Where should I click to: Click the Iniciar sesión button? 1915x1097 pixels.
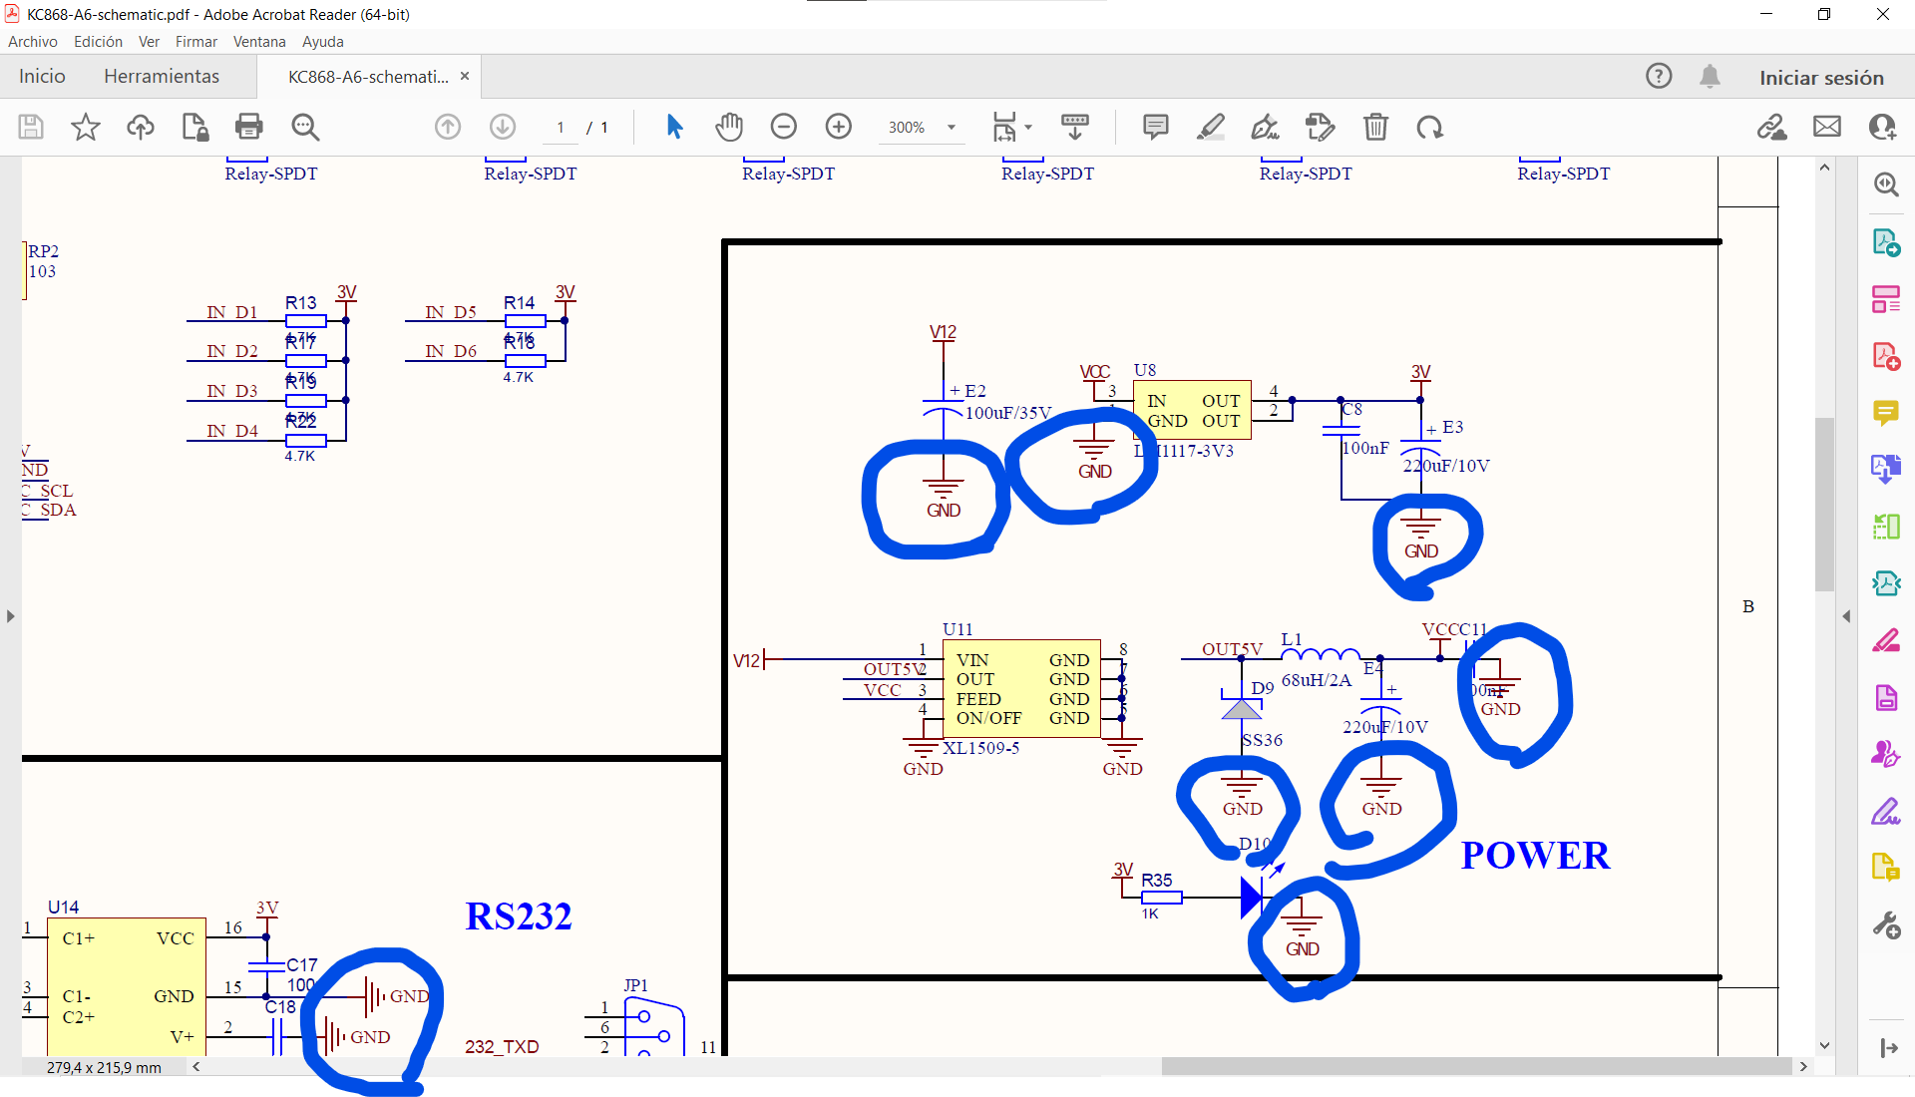point(1821,78)
